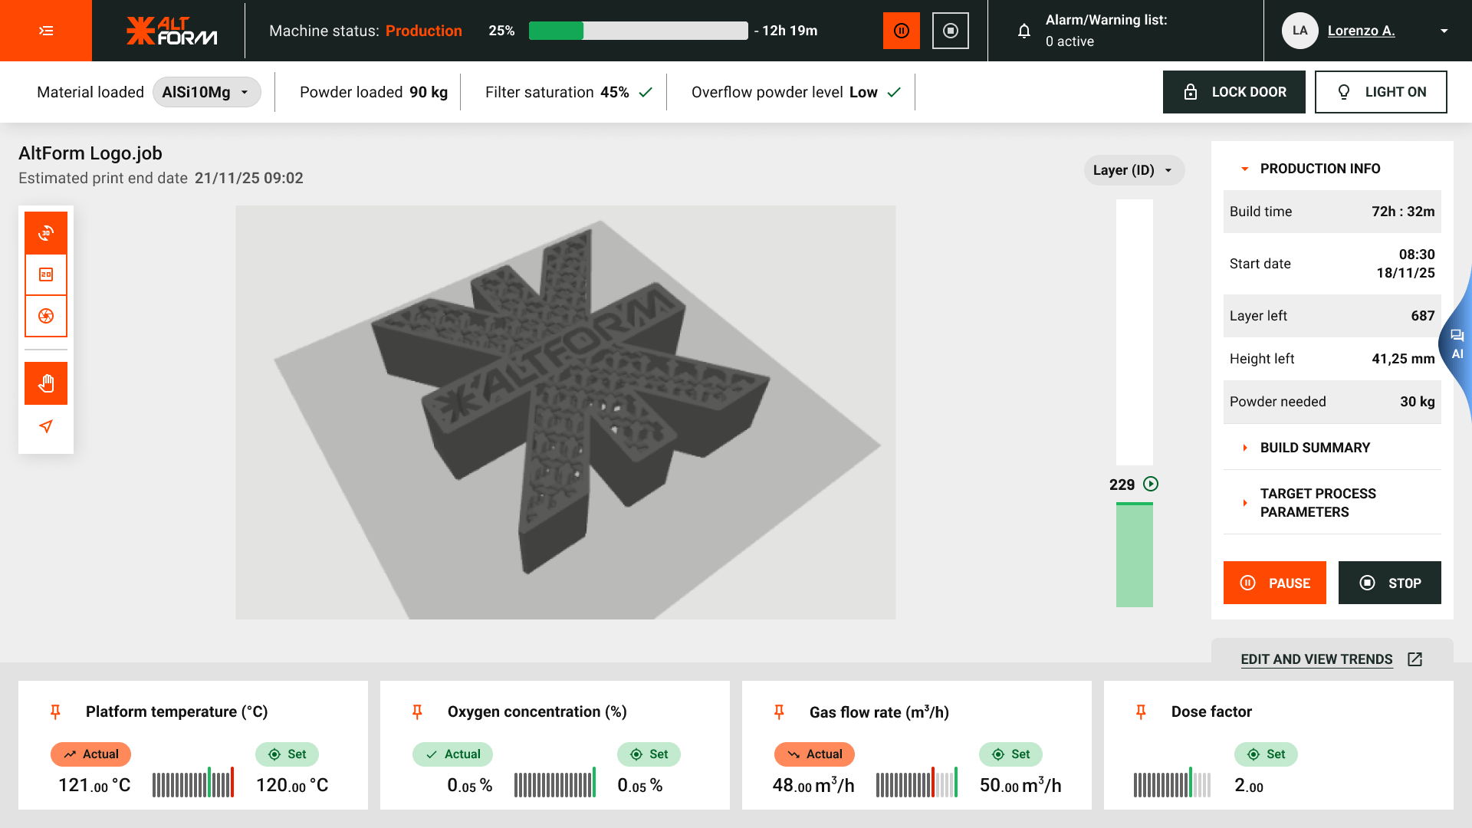Image resolution: width=1472 pixels, height=828 pixels.
Task: Click the Layer left value 687
Action: pos(1423,316)
